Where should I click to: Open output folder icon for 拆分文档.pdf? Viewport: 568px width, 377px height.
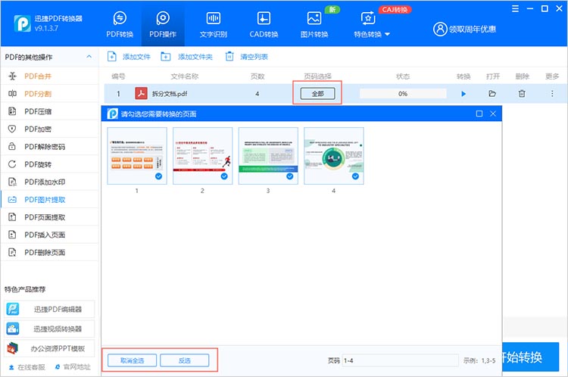[492, 94]
